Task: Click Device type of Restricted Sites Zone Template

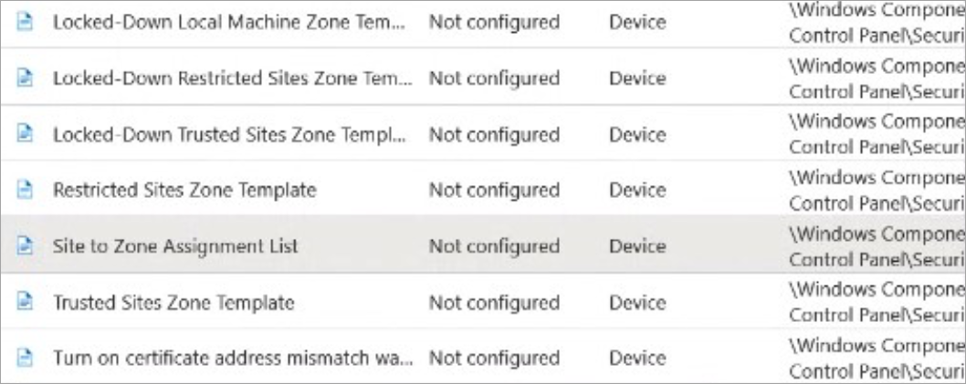Action: pyautogui.click(x=637, y=190)
